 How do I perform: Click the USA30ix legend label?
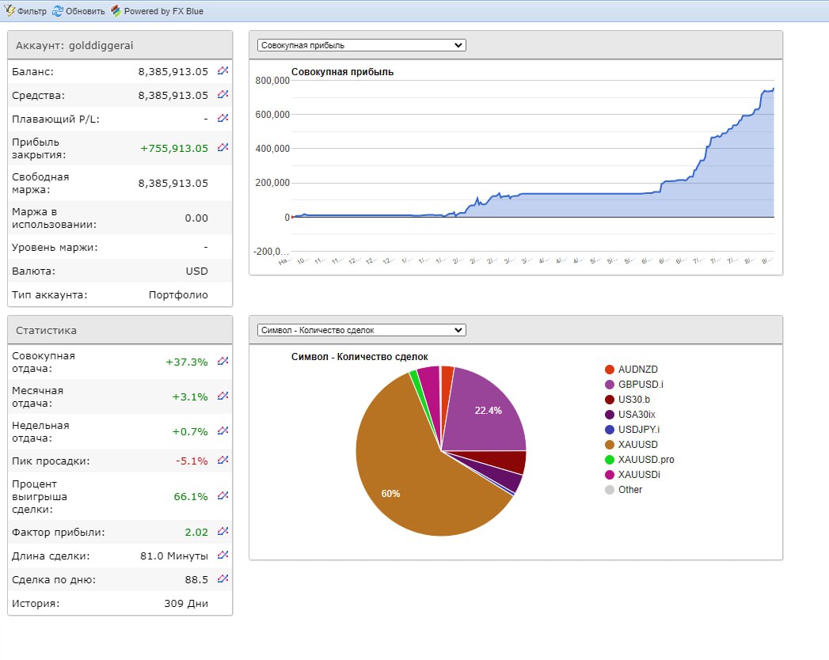click(637, 415)
